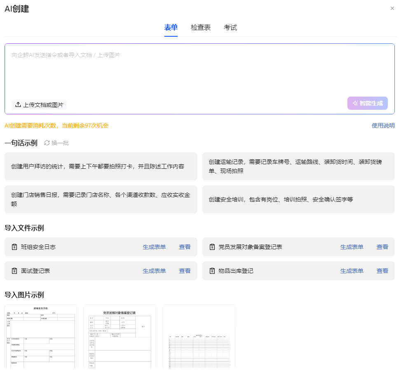Click 查看 for 班组安全日志

click(185, 247)
